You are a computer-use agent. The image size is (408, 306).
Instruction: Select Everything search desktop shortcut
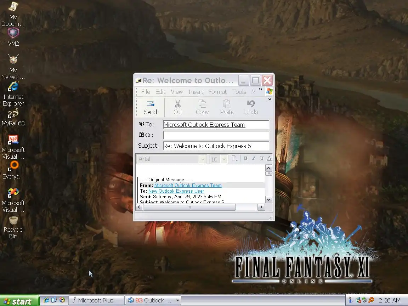pyautogui.click(x=13, y=170)
